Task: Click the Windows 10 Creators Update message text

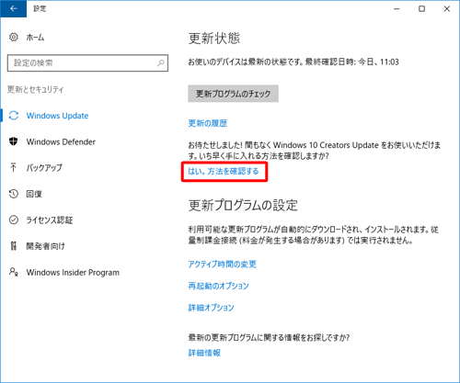Action: pos(315,151)
